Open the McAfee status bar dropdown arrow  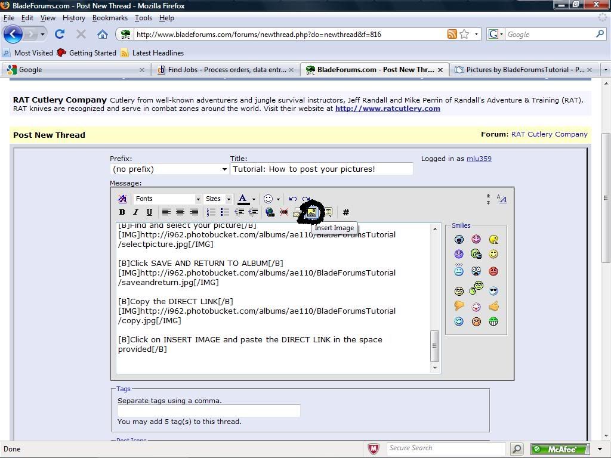[x=599, y=449]
